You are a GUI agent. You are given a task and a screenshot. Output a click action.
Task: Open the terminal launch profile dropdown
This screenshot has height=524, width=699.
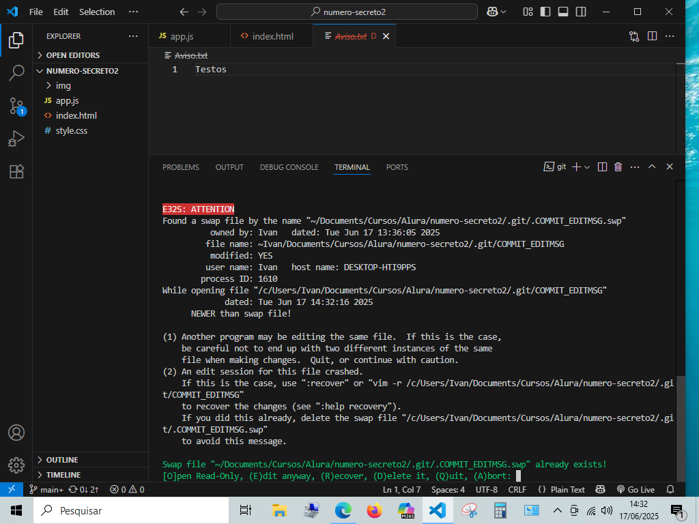pyautogui.click(x=587, y=167)
